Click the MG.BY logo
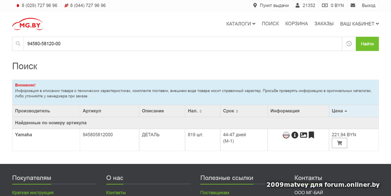The height and width of the screenshot is (196, 391). tap(28, 24)
